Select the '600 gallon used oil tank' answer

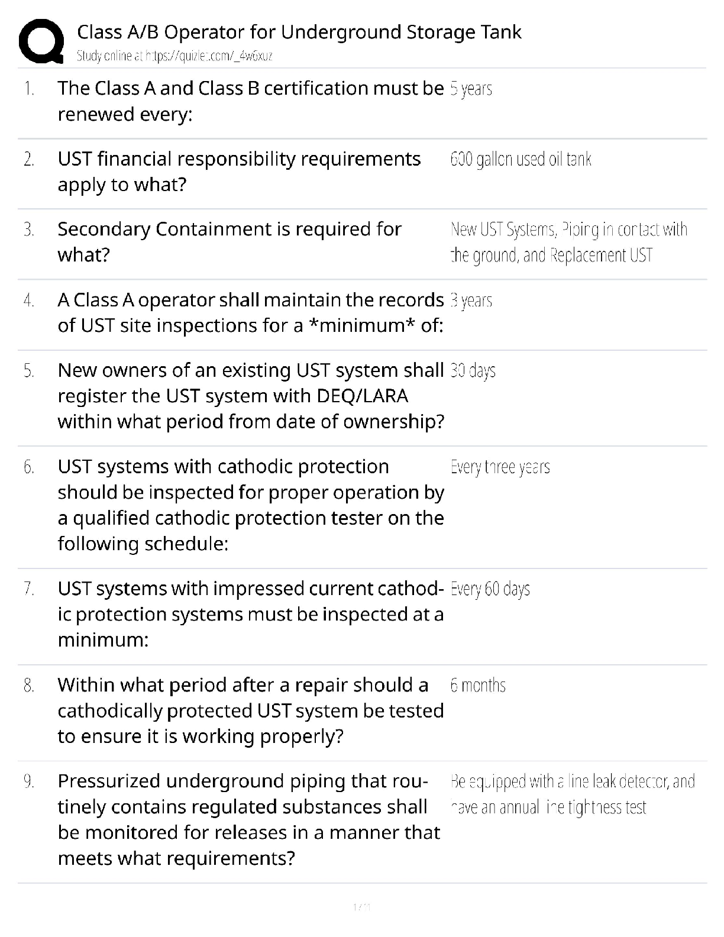click(x=521, y=159)
